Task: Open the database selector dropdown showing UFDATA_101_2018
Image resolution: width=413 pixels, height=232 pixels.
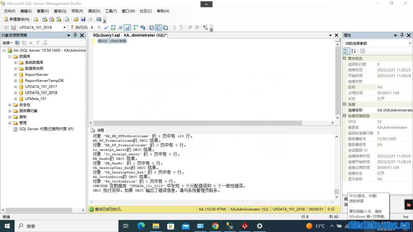Action: click(64, 27)
